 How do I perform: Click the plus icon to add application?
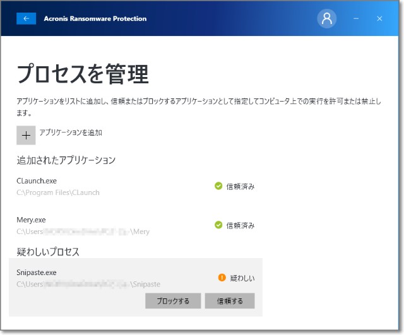click(26, 135)
